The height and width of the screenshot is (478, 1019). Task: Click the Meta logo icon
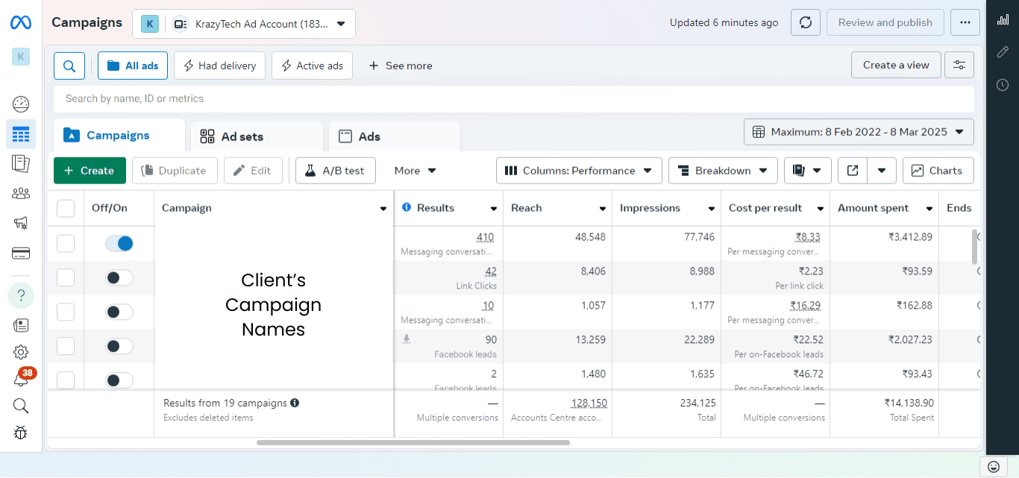coord(21,22)
